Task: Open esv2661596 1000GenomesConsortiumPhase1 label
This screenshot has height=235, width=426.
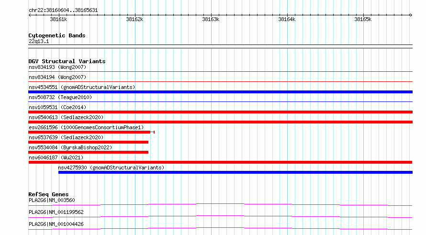Action: (x=86, y=127)
